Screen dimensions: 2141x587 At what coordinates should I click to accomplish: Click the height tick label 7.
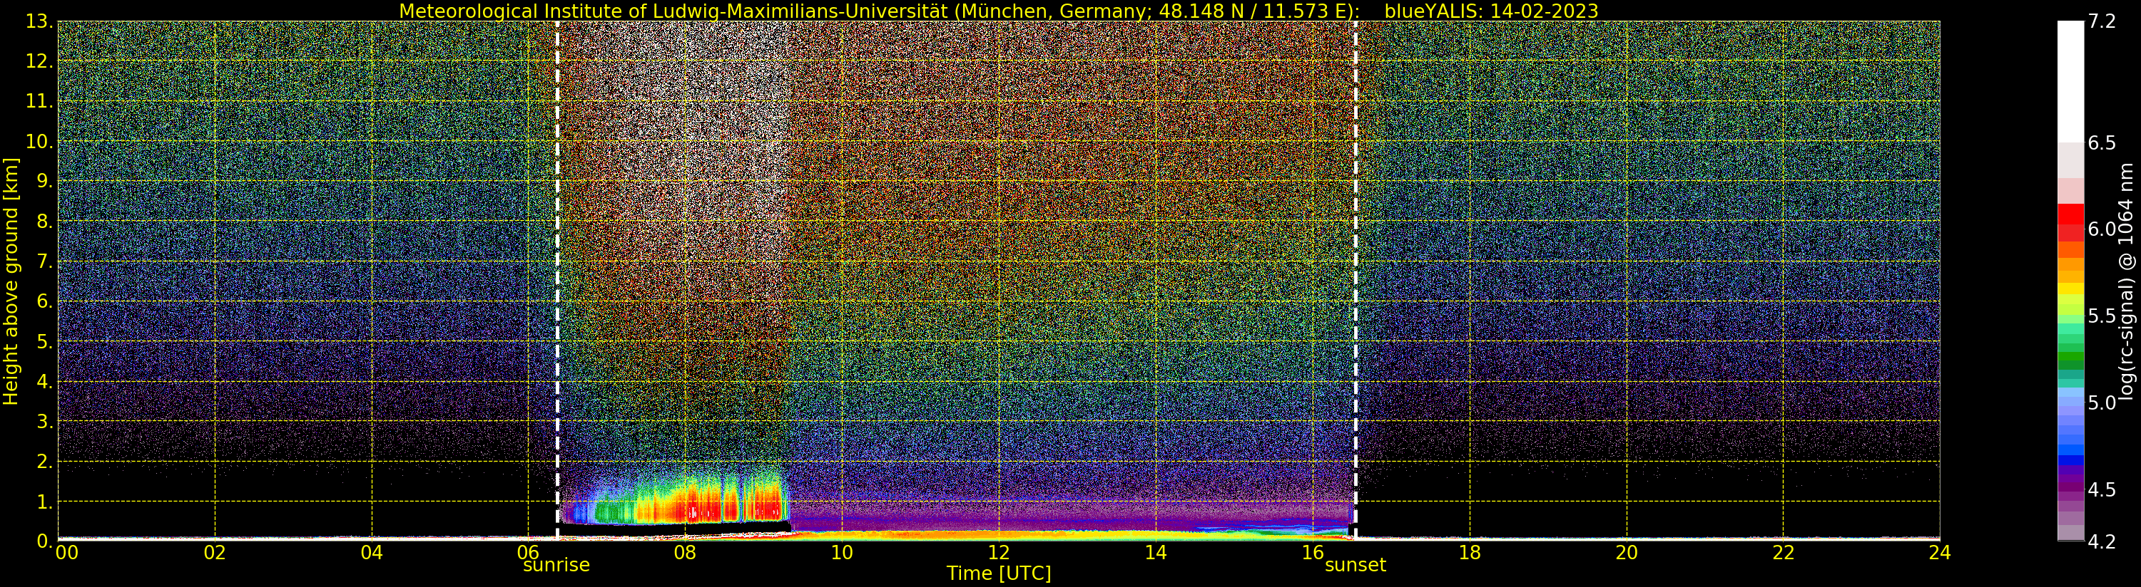coord(45,261)
